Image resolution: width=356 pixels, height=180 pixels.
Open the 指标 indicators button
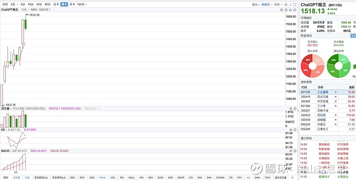click(x=5, y=177)
